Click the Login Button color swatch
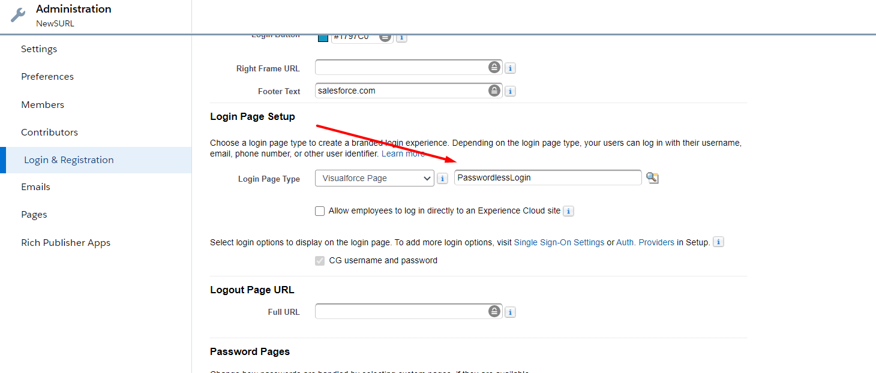 (323, 38)
